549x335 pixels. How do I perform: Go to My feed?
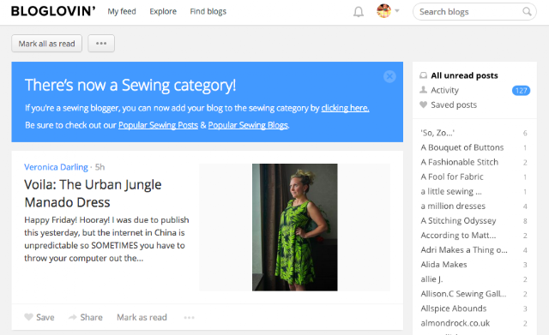122,11
